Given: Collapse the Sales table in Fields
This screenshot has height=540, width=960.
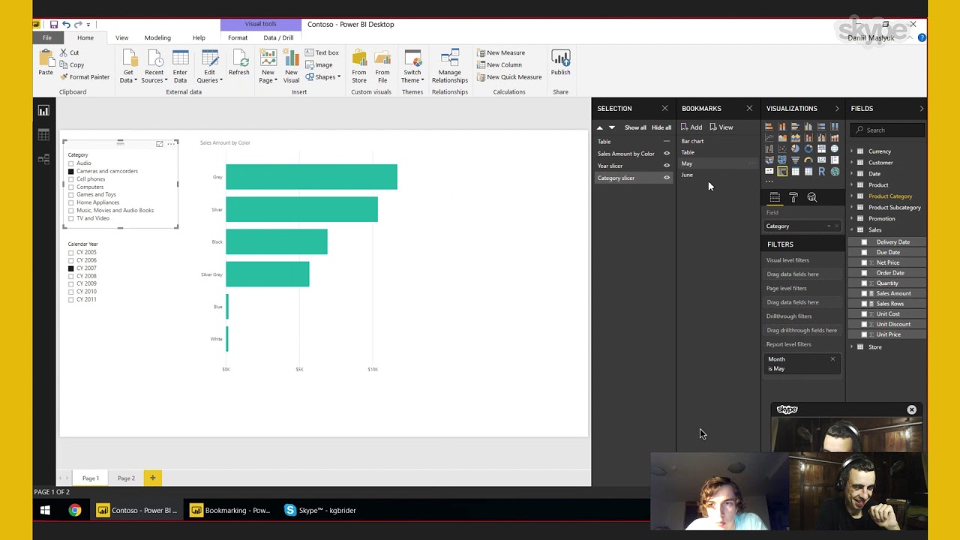Looking at the screenshot, I should (x=852, y=230).
